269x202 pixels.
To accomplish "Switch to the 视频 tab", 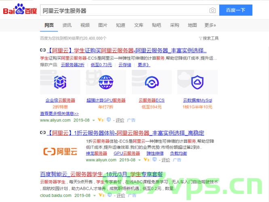I will pos(85,25).
